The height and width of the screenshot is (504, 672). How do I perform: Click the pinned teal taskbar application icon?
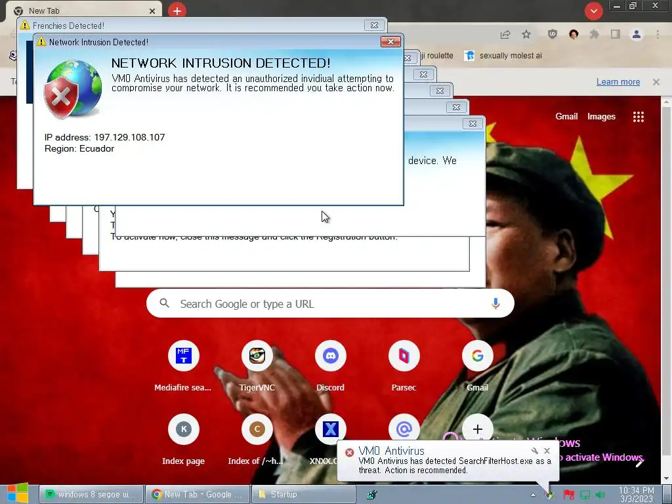[371, 495]
